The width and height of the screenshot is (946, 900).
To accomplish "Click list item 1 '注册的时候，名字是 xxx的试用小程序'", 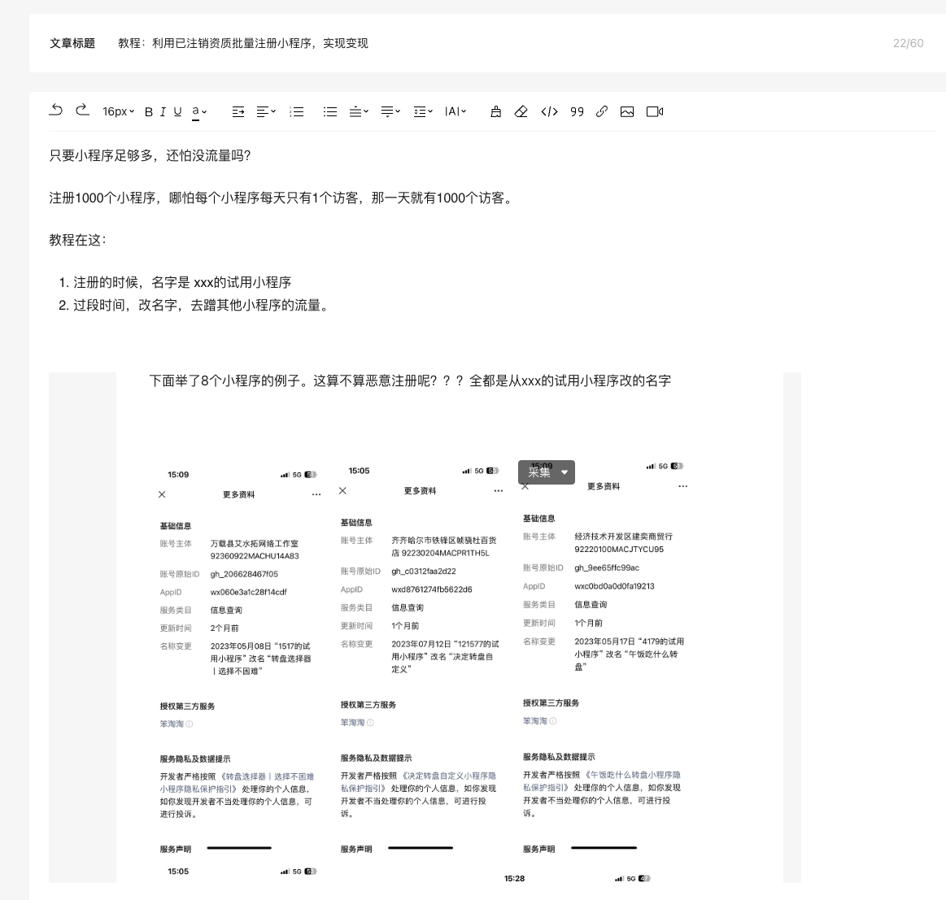I will pos(182,282).
